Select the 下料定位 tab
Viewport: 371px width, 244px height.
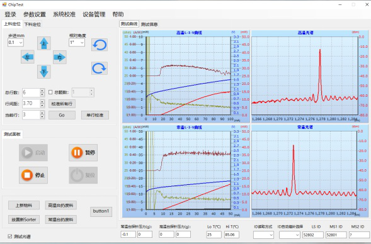(x=33, y=24)
